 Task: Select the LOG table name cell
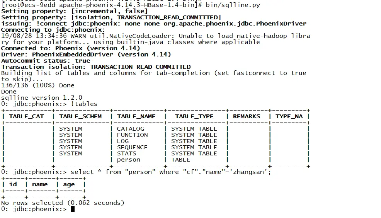coord(123,141)
